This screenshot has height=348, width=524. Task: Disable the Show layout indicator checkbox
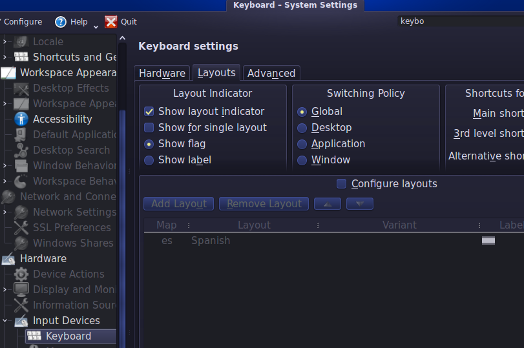point(149,112)
